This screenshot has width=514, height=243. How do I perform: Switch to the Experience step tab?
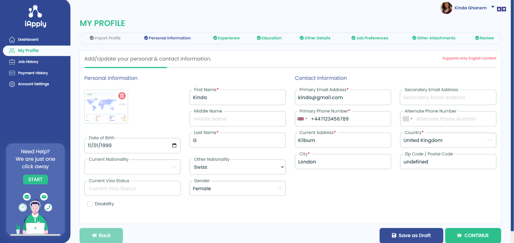coord(226,38)
